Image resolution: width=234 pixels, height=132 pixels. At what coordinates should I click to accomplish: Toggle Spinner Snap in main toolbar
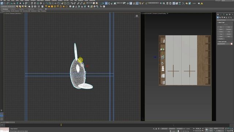(143, 3)
